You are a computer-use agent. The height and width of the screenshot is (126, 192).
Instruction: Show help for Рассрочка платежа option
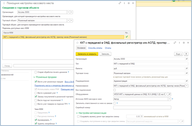click(x=55, y=116)
